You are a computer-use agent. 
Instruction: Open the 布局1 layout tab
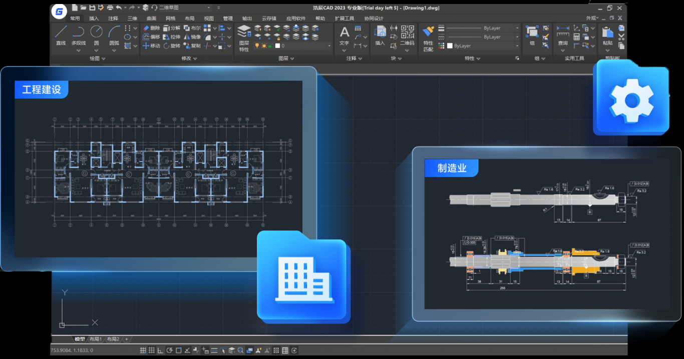95,339
